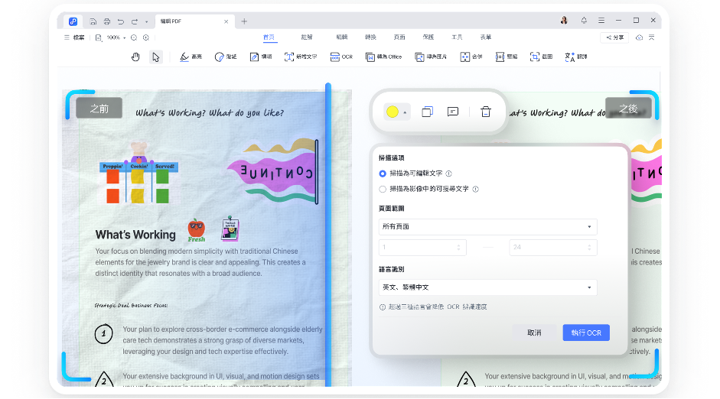Click the 轉為 Office convert tool

point(383,57)
